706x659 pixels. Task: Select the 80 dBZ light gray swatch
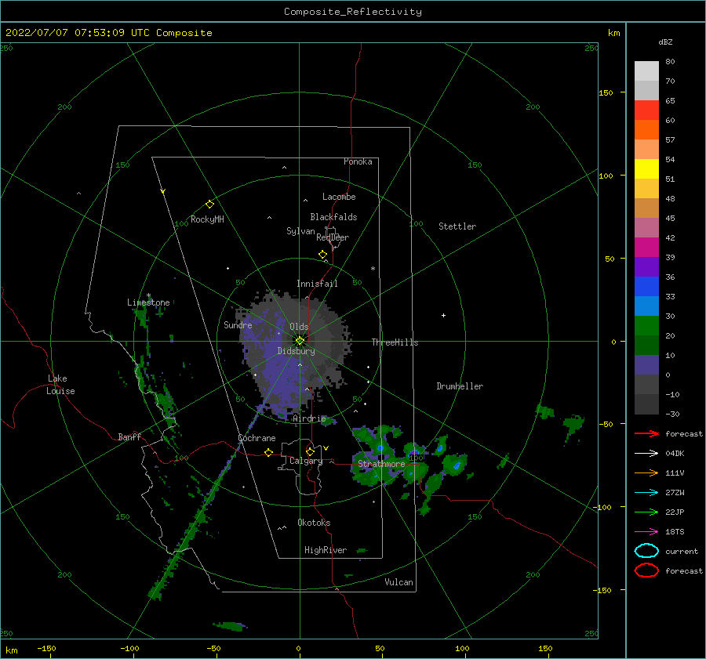pos(646,71)
